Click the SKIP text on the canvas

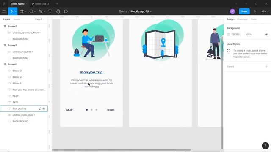pos(69,110)
